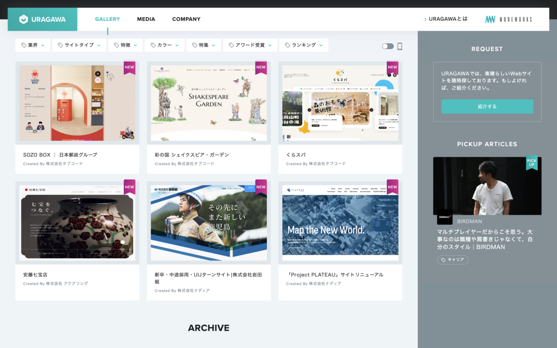
Task: Open the COMPANY menu item
Action: 186,19
